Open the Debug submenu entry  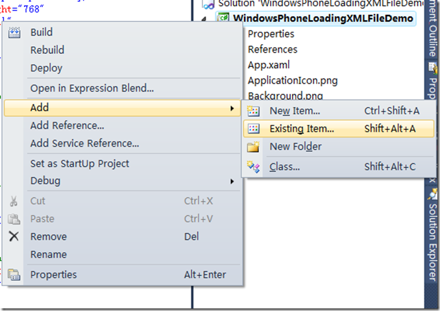(x=122, y=181)
